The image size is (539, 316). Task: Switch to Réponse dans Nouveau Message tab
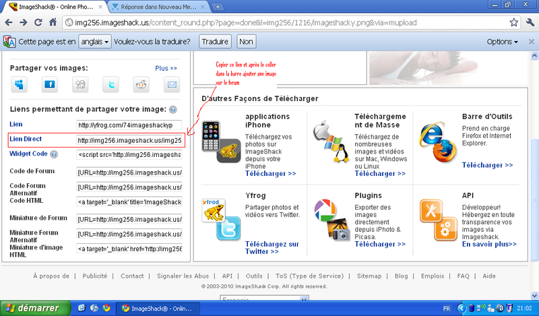click(x=158, y=7)
